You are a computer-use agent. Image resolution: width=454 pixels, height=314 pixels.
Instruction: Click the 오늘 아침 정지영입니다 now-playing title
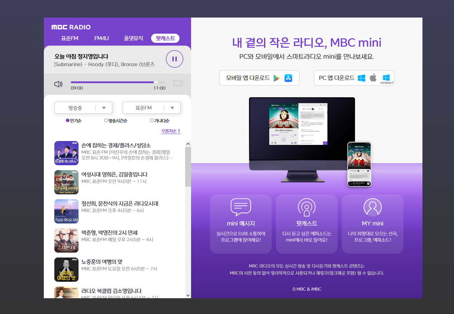pyautogui.click(x=81, y=56)
